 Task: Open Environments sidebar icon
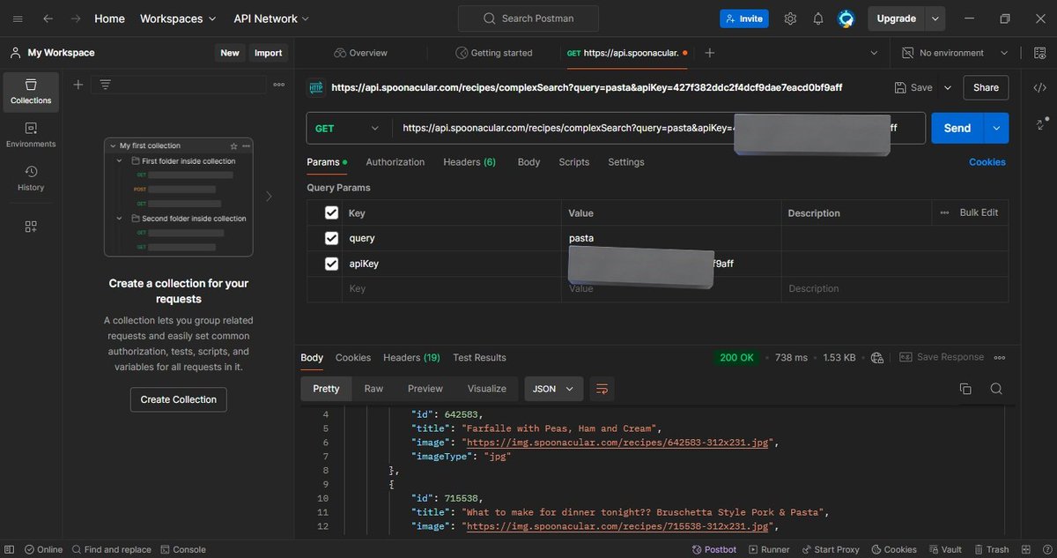tap(31, 135)
